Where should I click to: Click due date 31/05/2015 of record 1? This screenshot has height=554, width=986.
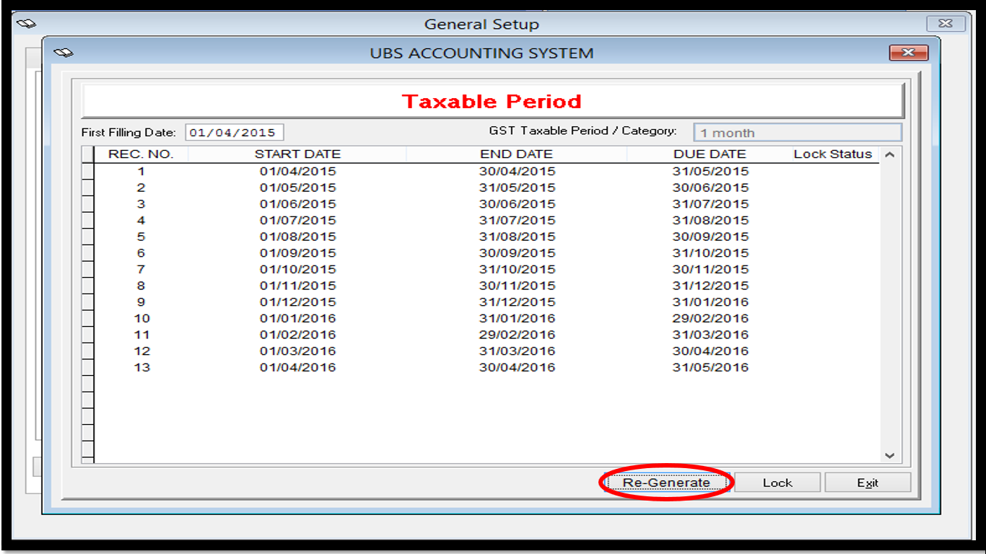pos(711,172)
